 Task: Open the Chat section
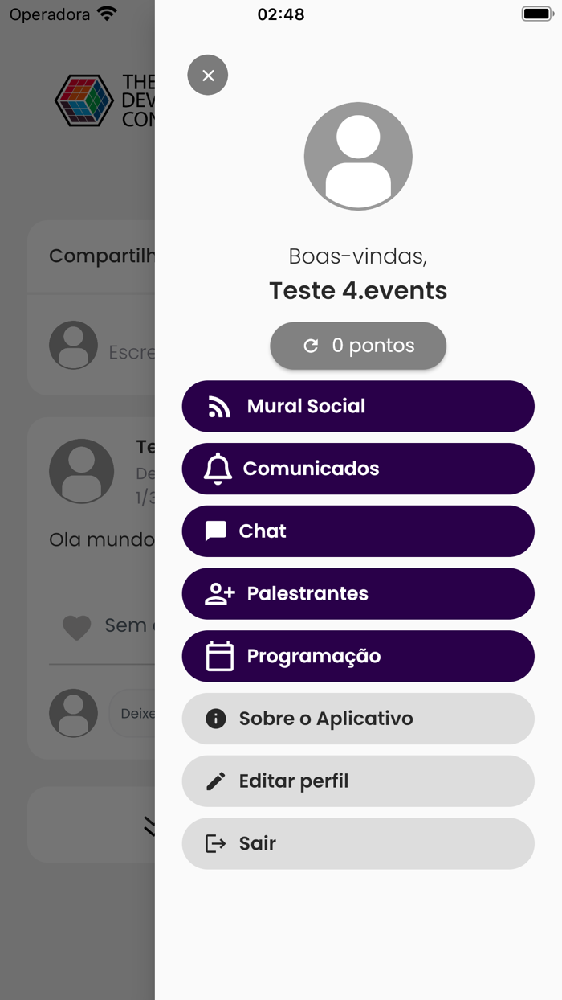[357, 531]
